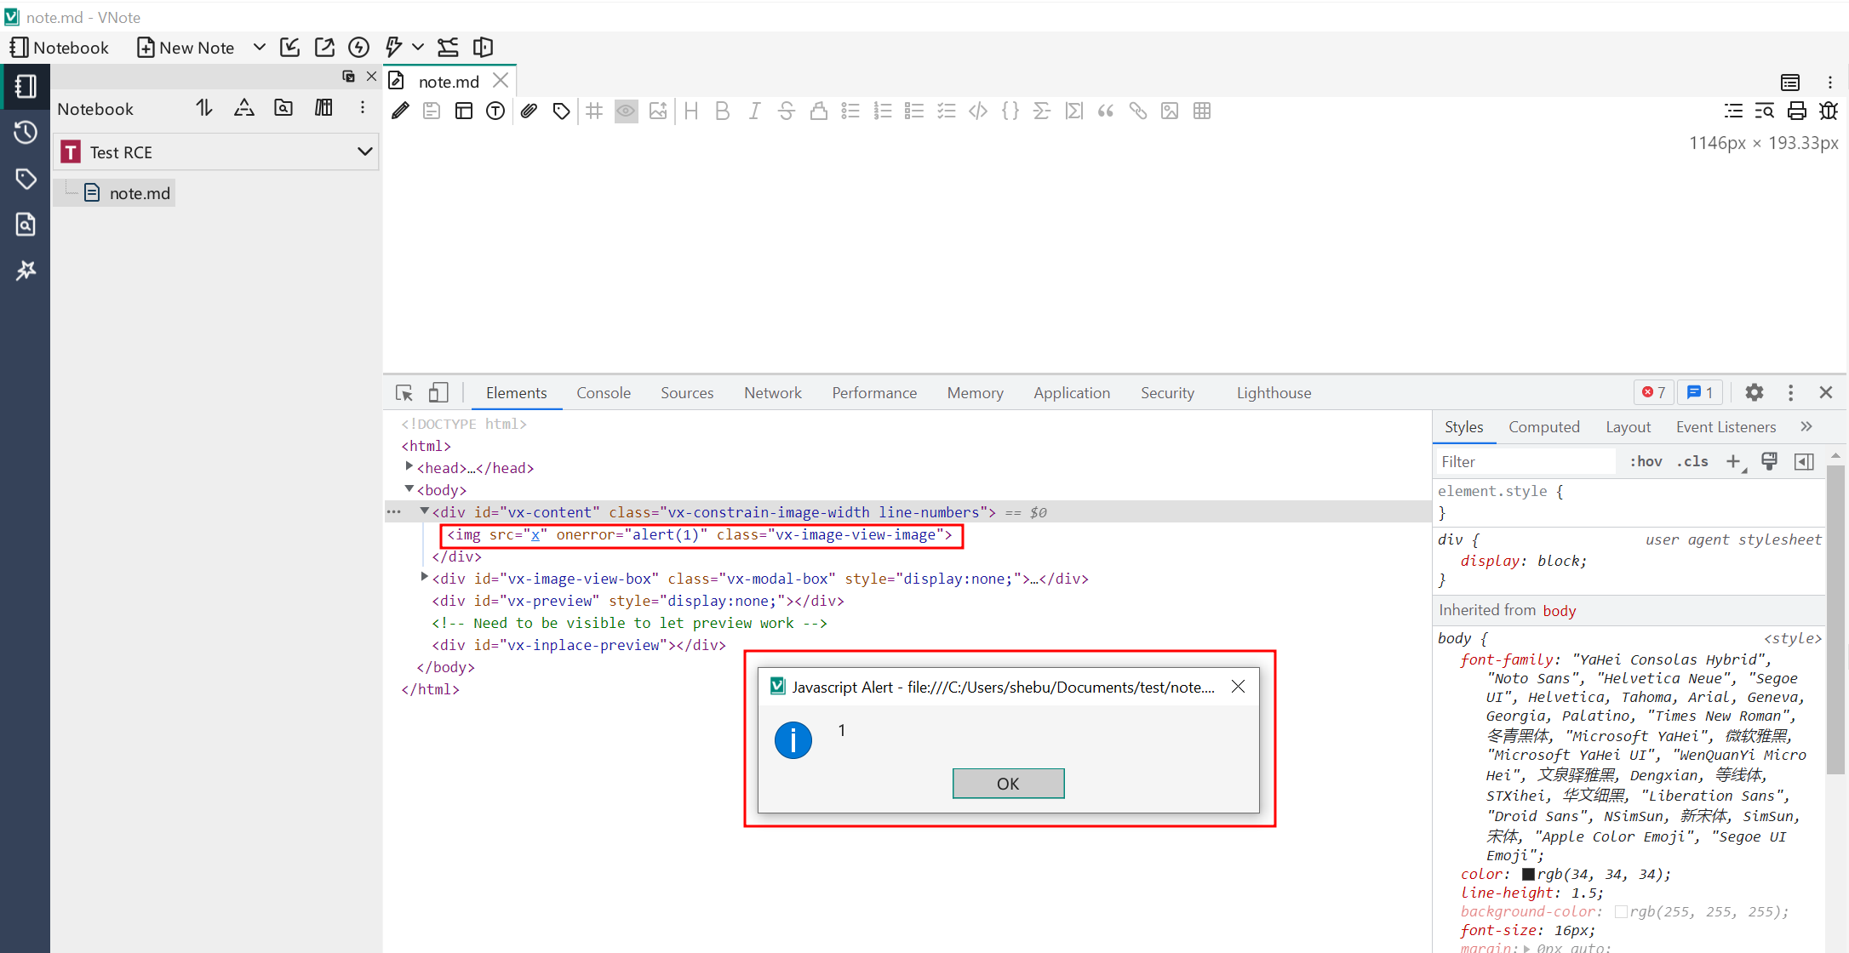Viewport: 1849px width, 953px height.
Task: Insert a bulleted list
Action: coord(850,111)
